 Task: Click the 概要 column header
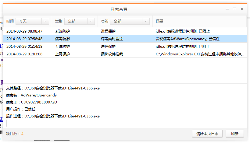click(159, 21)
